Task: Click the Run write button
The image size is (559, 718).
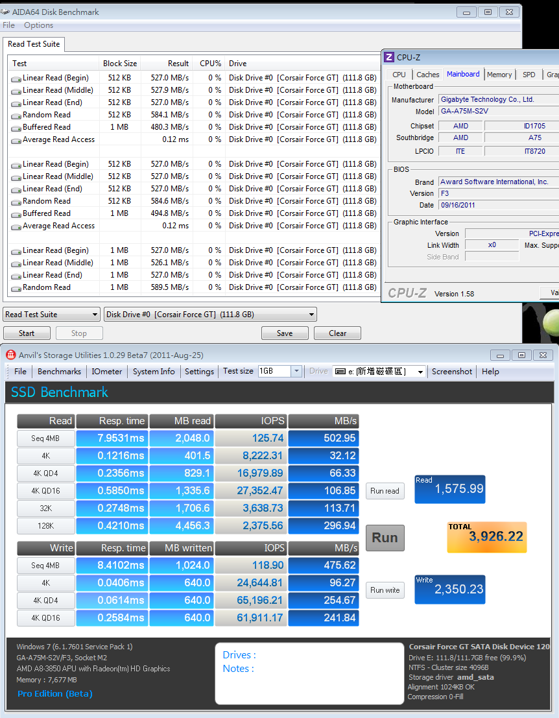Action: 385,590
